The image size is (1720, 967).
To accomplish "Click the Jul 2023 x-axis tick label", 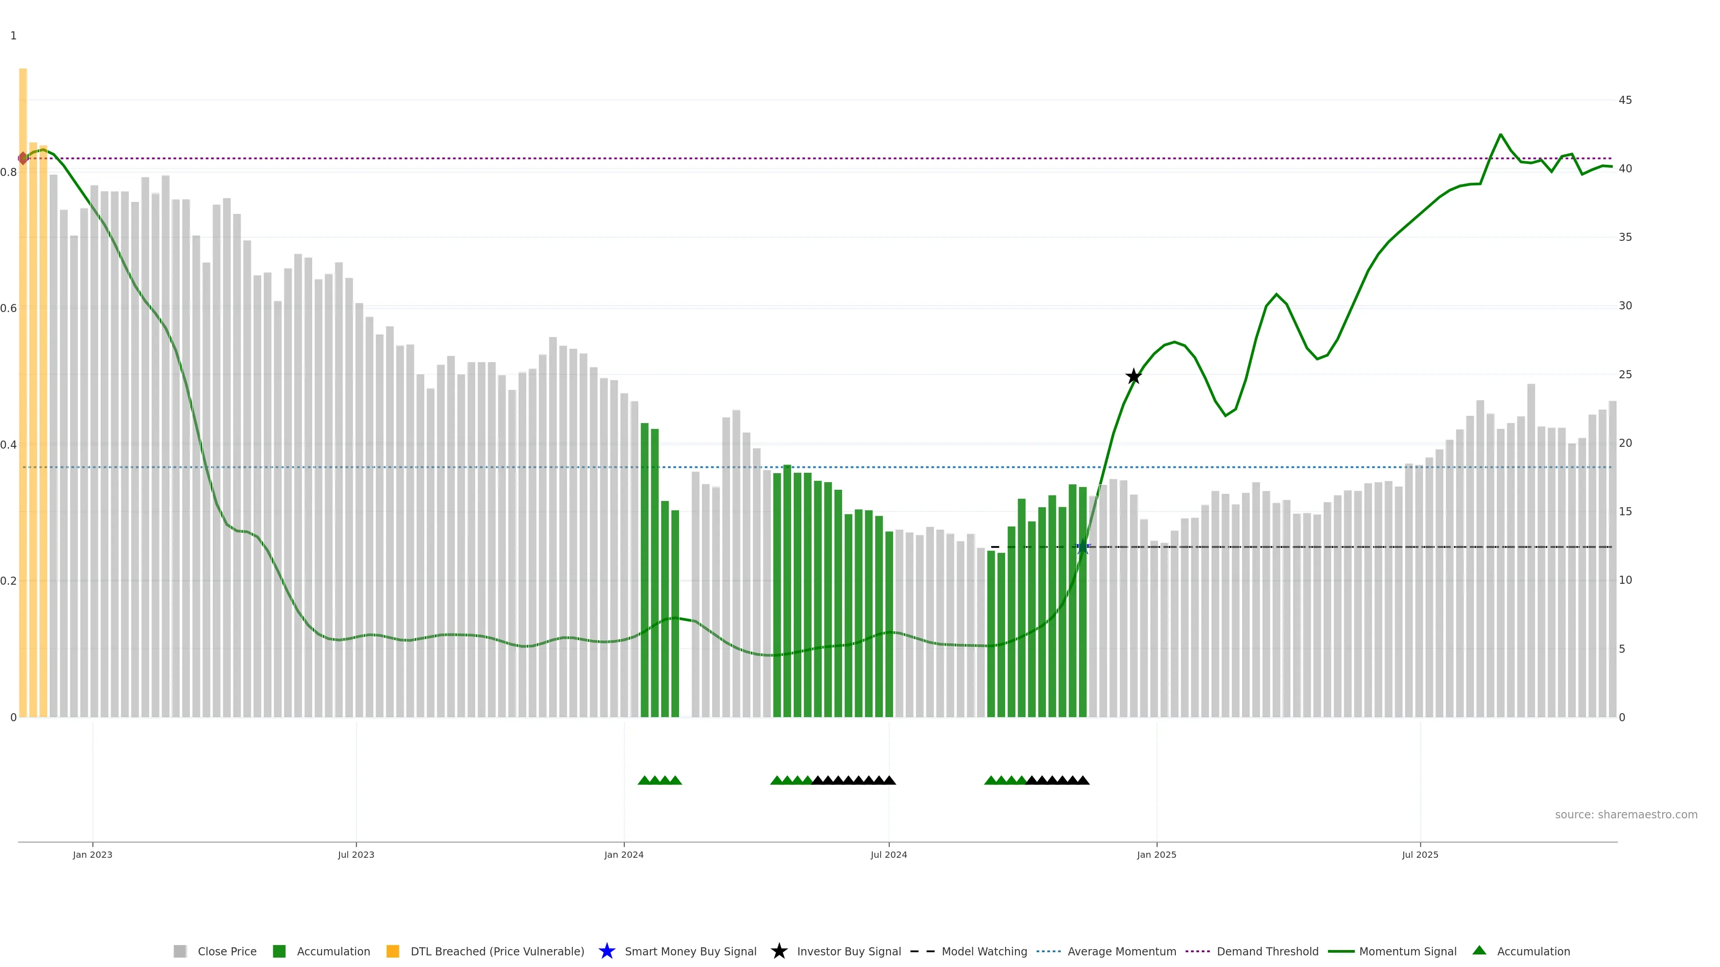I will point(356,855).
